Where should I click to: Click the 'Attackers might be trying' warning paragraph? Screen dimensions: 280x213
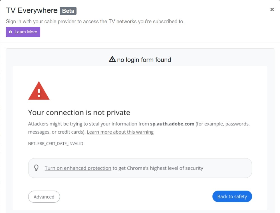[84, 124]
